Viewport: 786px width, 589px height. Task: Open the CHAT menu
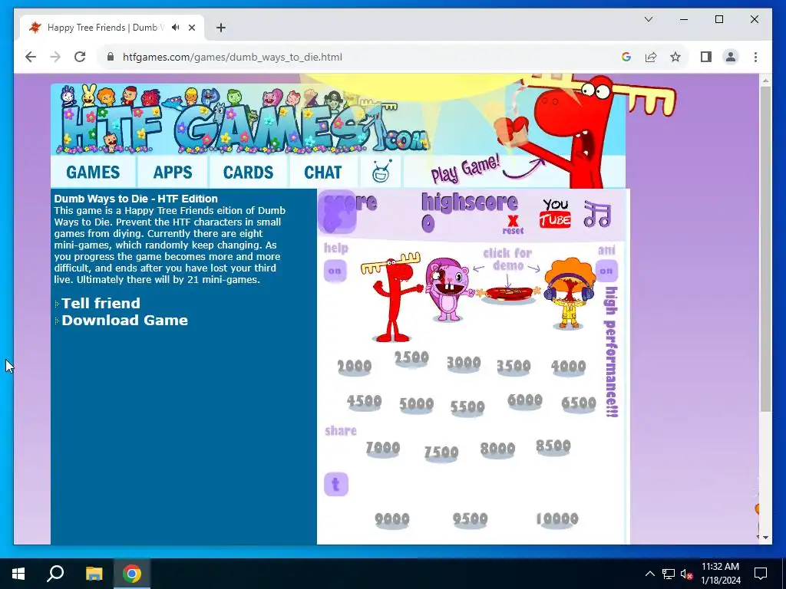point(323,173)
